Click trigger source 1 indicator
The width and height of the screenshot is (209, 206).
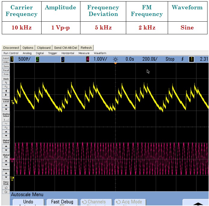tap(192, 59)
